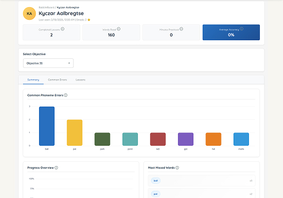Click the dropdown arrow in Select Objective
283x198 pixels.
pyautogui.click(x=69, y=63)
